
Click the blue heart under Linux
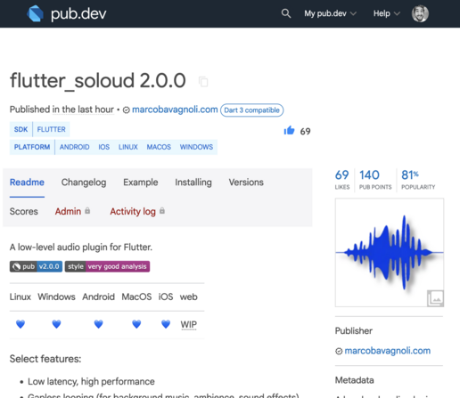21,324
